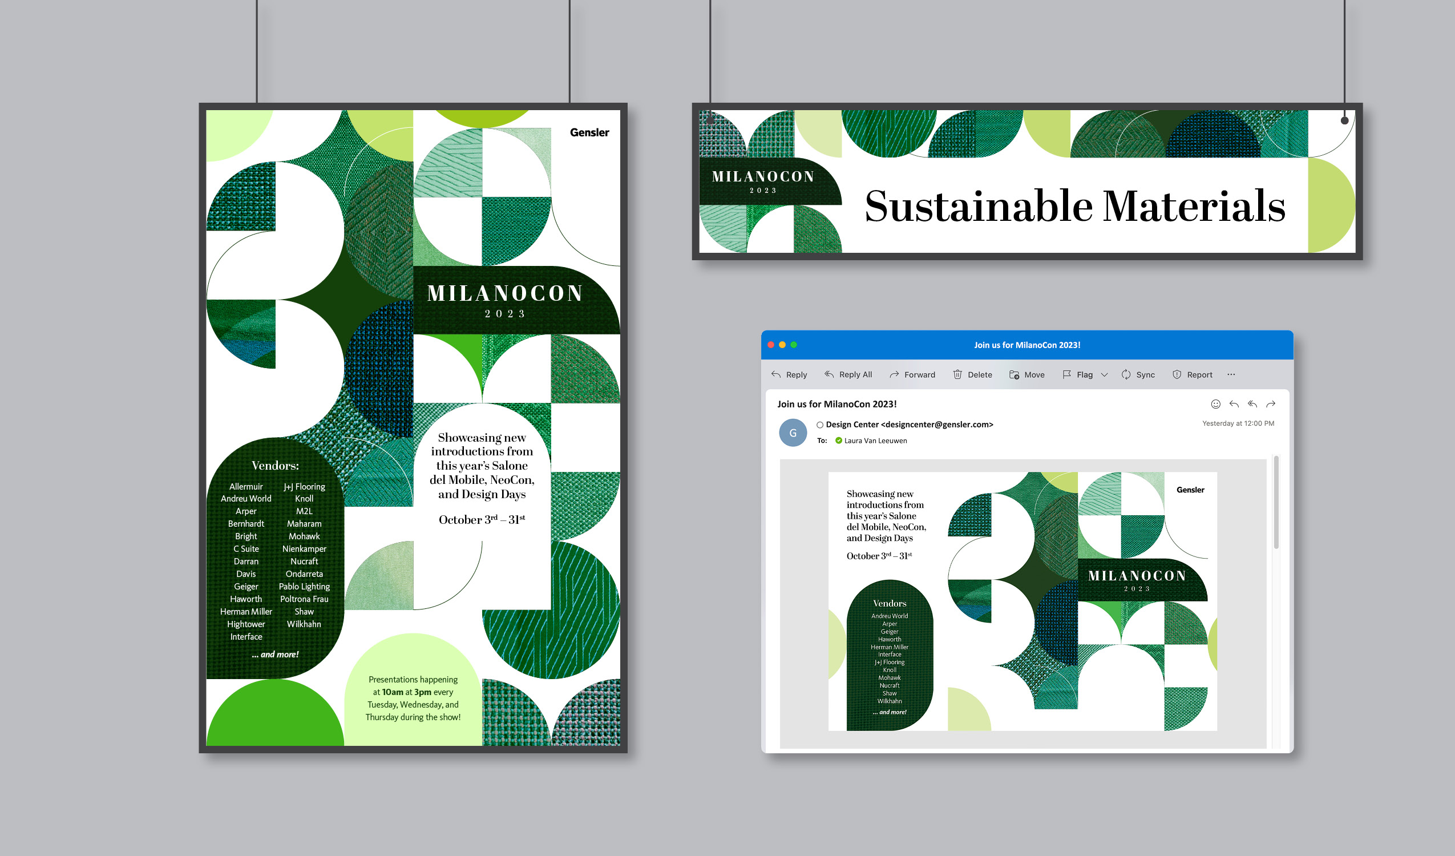Click the Delete trash can icon
This screenshot has width=1455, height=856.
click(957, 375)
